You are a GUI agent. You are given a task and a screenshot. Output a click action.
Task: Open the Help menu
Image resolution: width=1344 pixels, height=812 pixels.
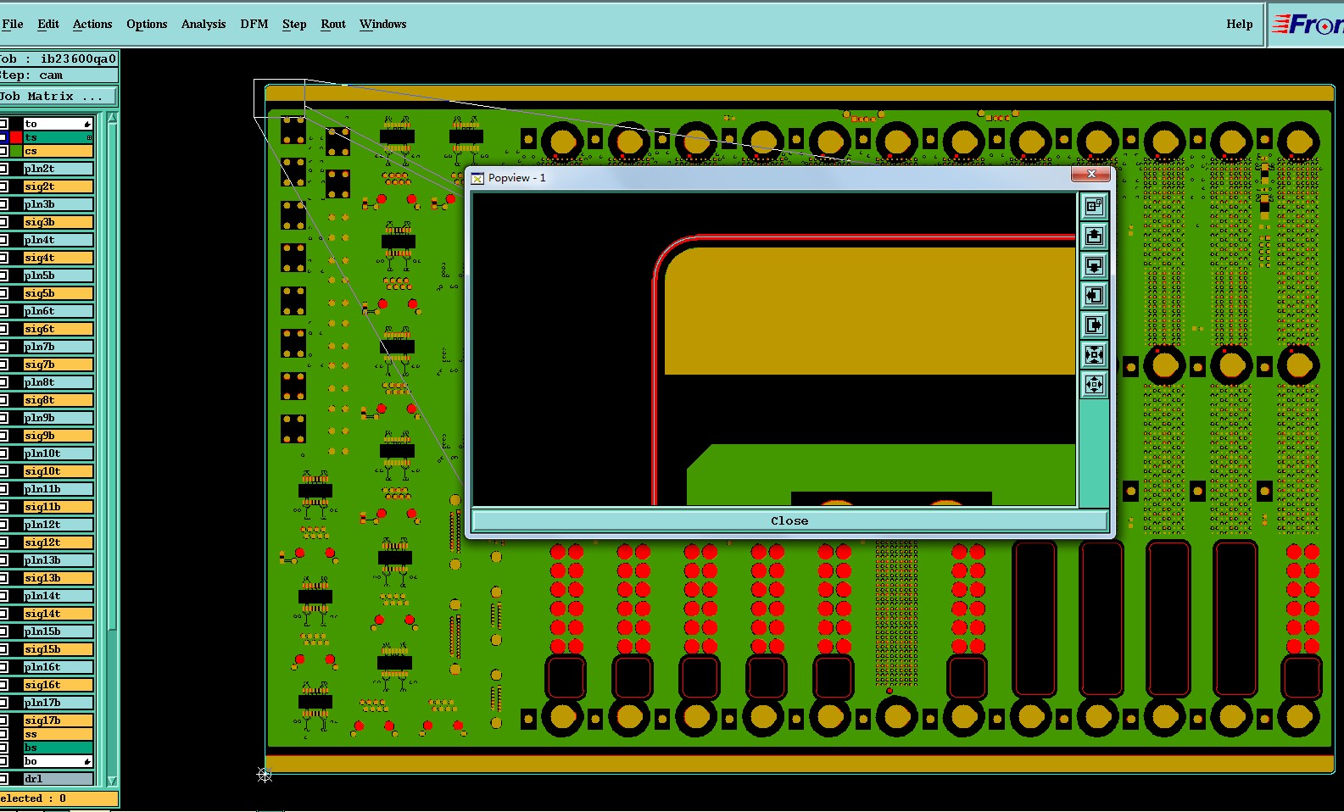coord(1240,24)
